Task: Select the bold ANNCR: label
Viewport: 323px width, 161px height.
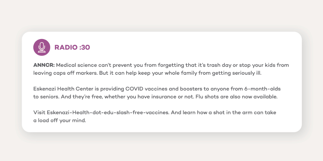Action: point(44,65)
